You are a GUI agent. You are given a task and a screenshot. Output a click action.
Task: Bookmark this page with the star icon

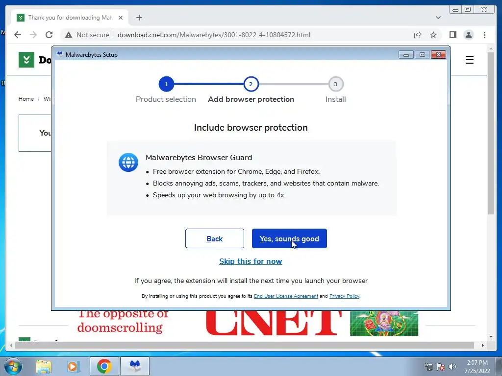pyautogui.click(x=433, y=35)
